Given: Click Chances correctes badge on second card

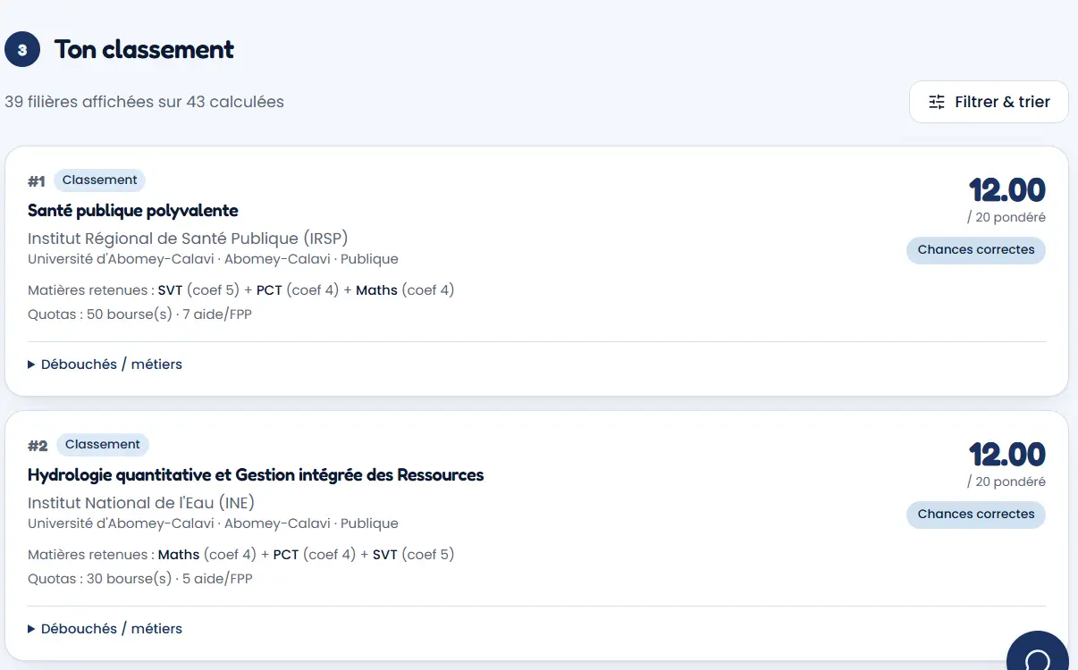Looking at the screenshot, I should (976, 515).
